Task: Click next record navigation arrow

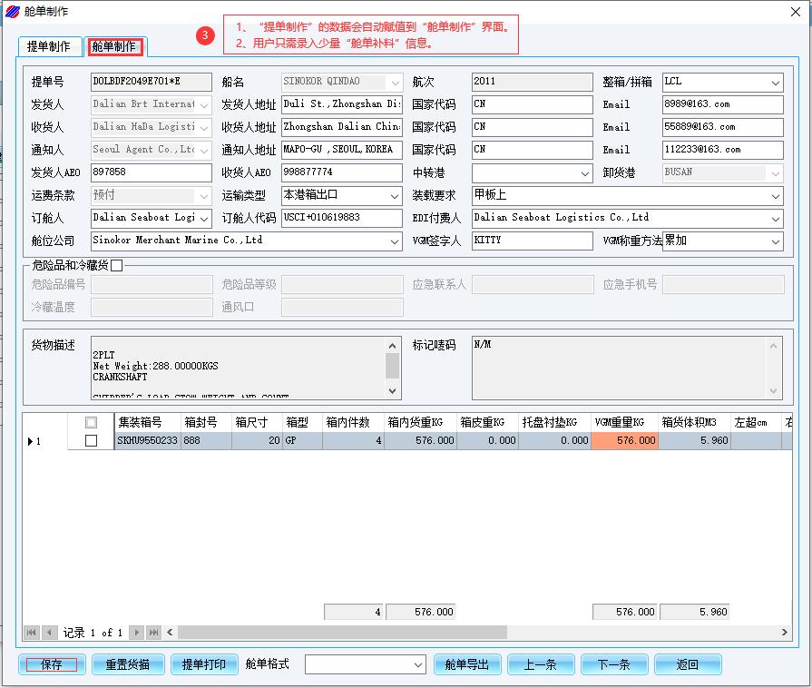Action: pyautogui.click(x=137, y=633)
